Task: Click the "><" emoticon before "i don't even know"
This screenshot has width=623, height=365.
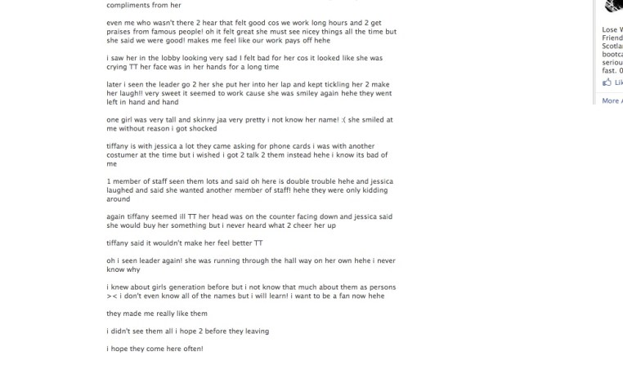Action: coord(112,296)
